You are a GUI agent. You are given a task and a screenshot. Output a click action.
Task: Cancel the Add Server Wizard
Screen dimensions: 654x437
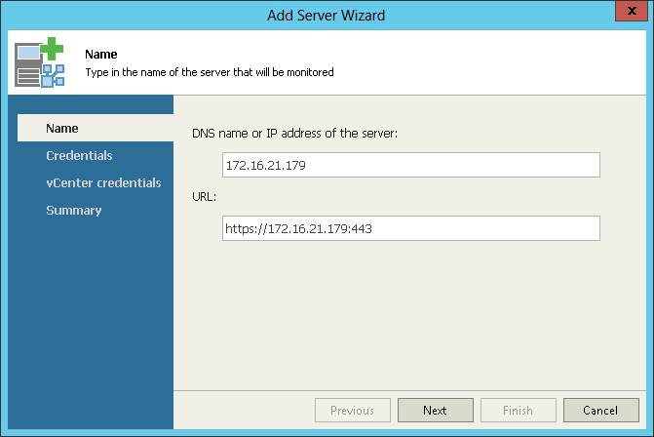pyautogui.click(x=601, y=411)
